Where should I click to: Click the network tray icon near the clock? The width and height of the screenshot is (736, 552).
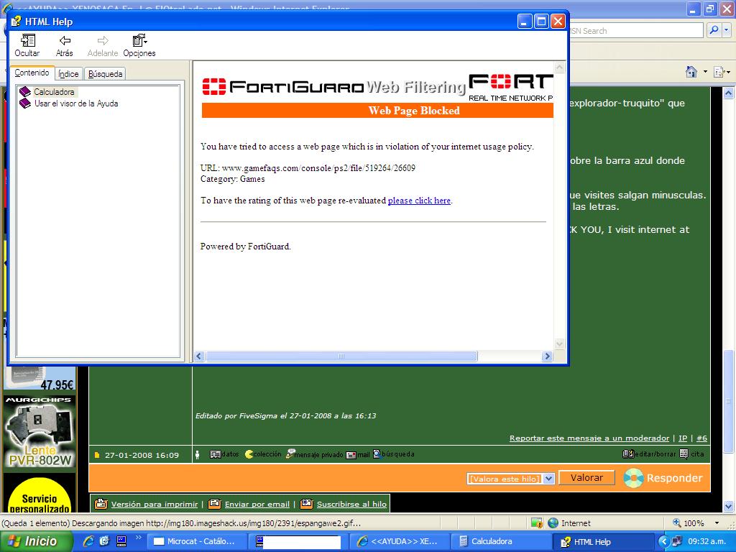click(677, 541)
